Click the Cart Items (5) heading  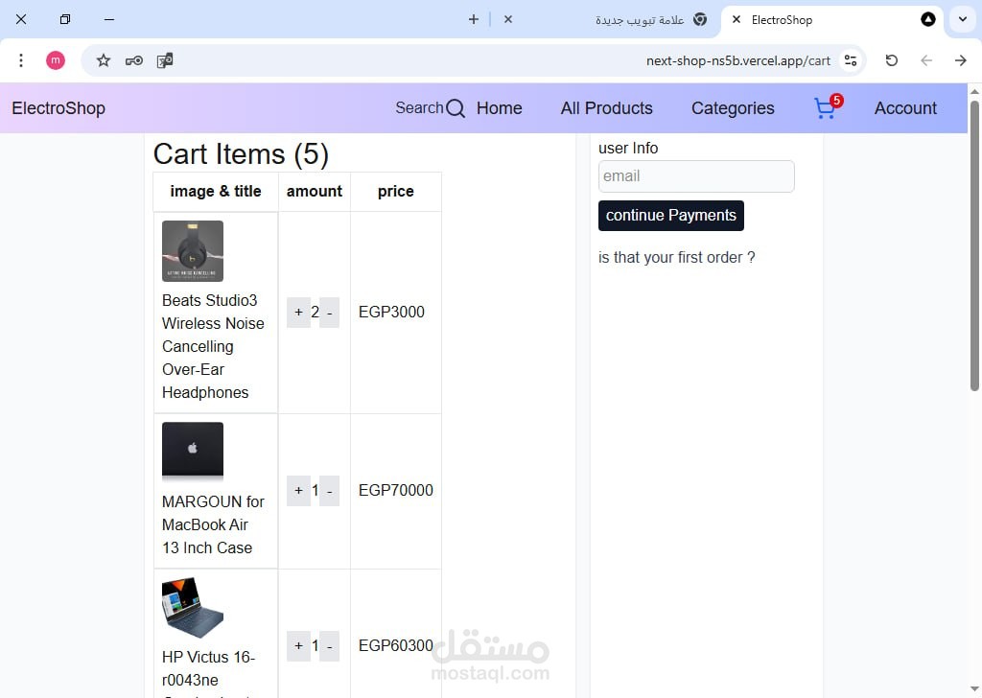click(241, 154)
